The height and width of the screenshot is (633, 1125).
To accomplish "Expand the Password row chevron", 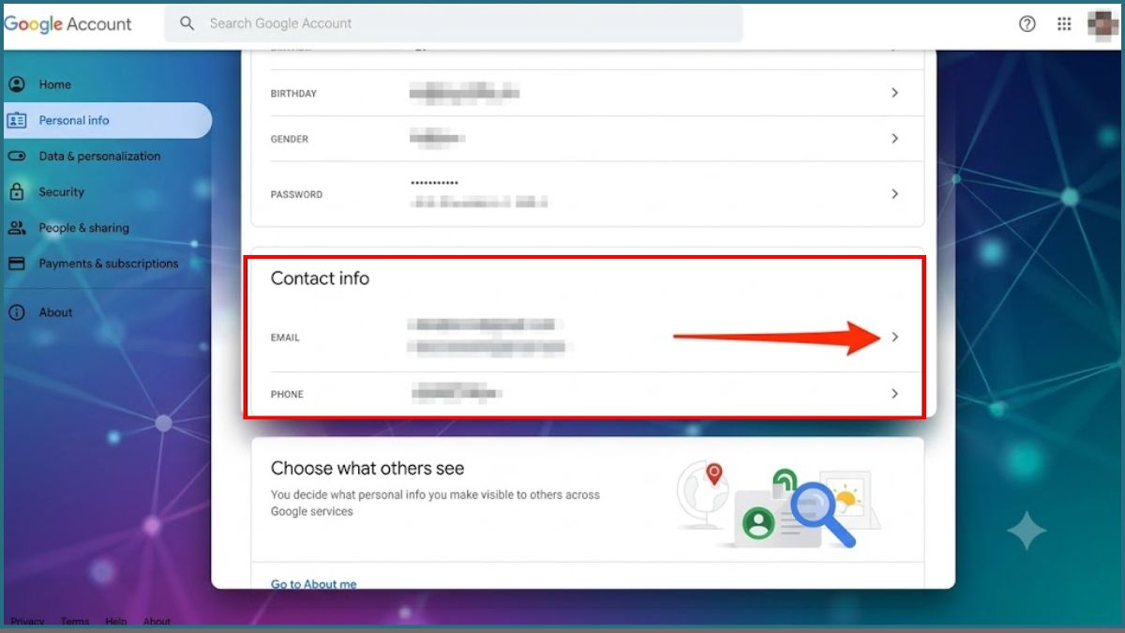I will [x=894, y=193].
